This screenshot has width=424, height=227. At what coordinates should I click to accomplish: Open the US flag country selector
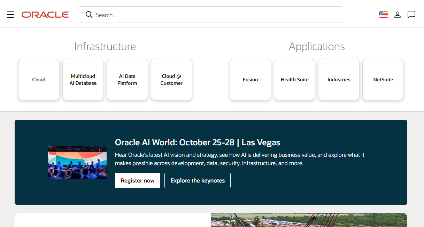[384, 15]
